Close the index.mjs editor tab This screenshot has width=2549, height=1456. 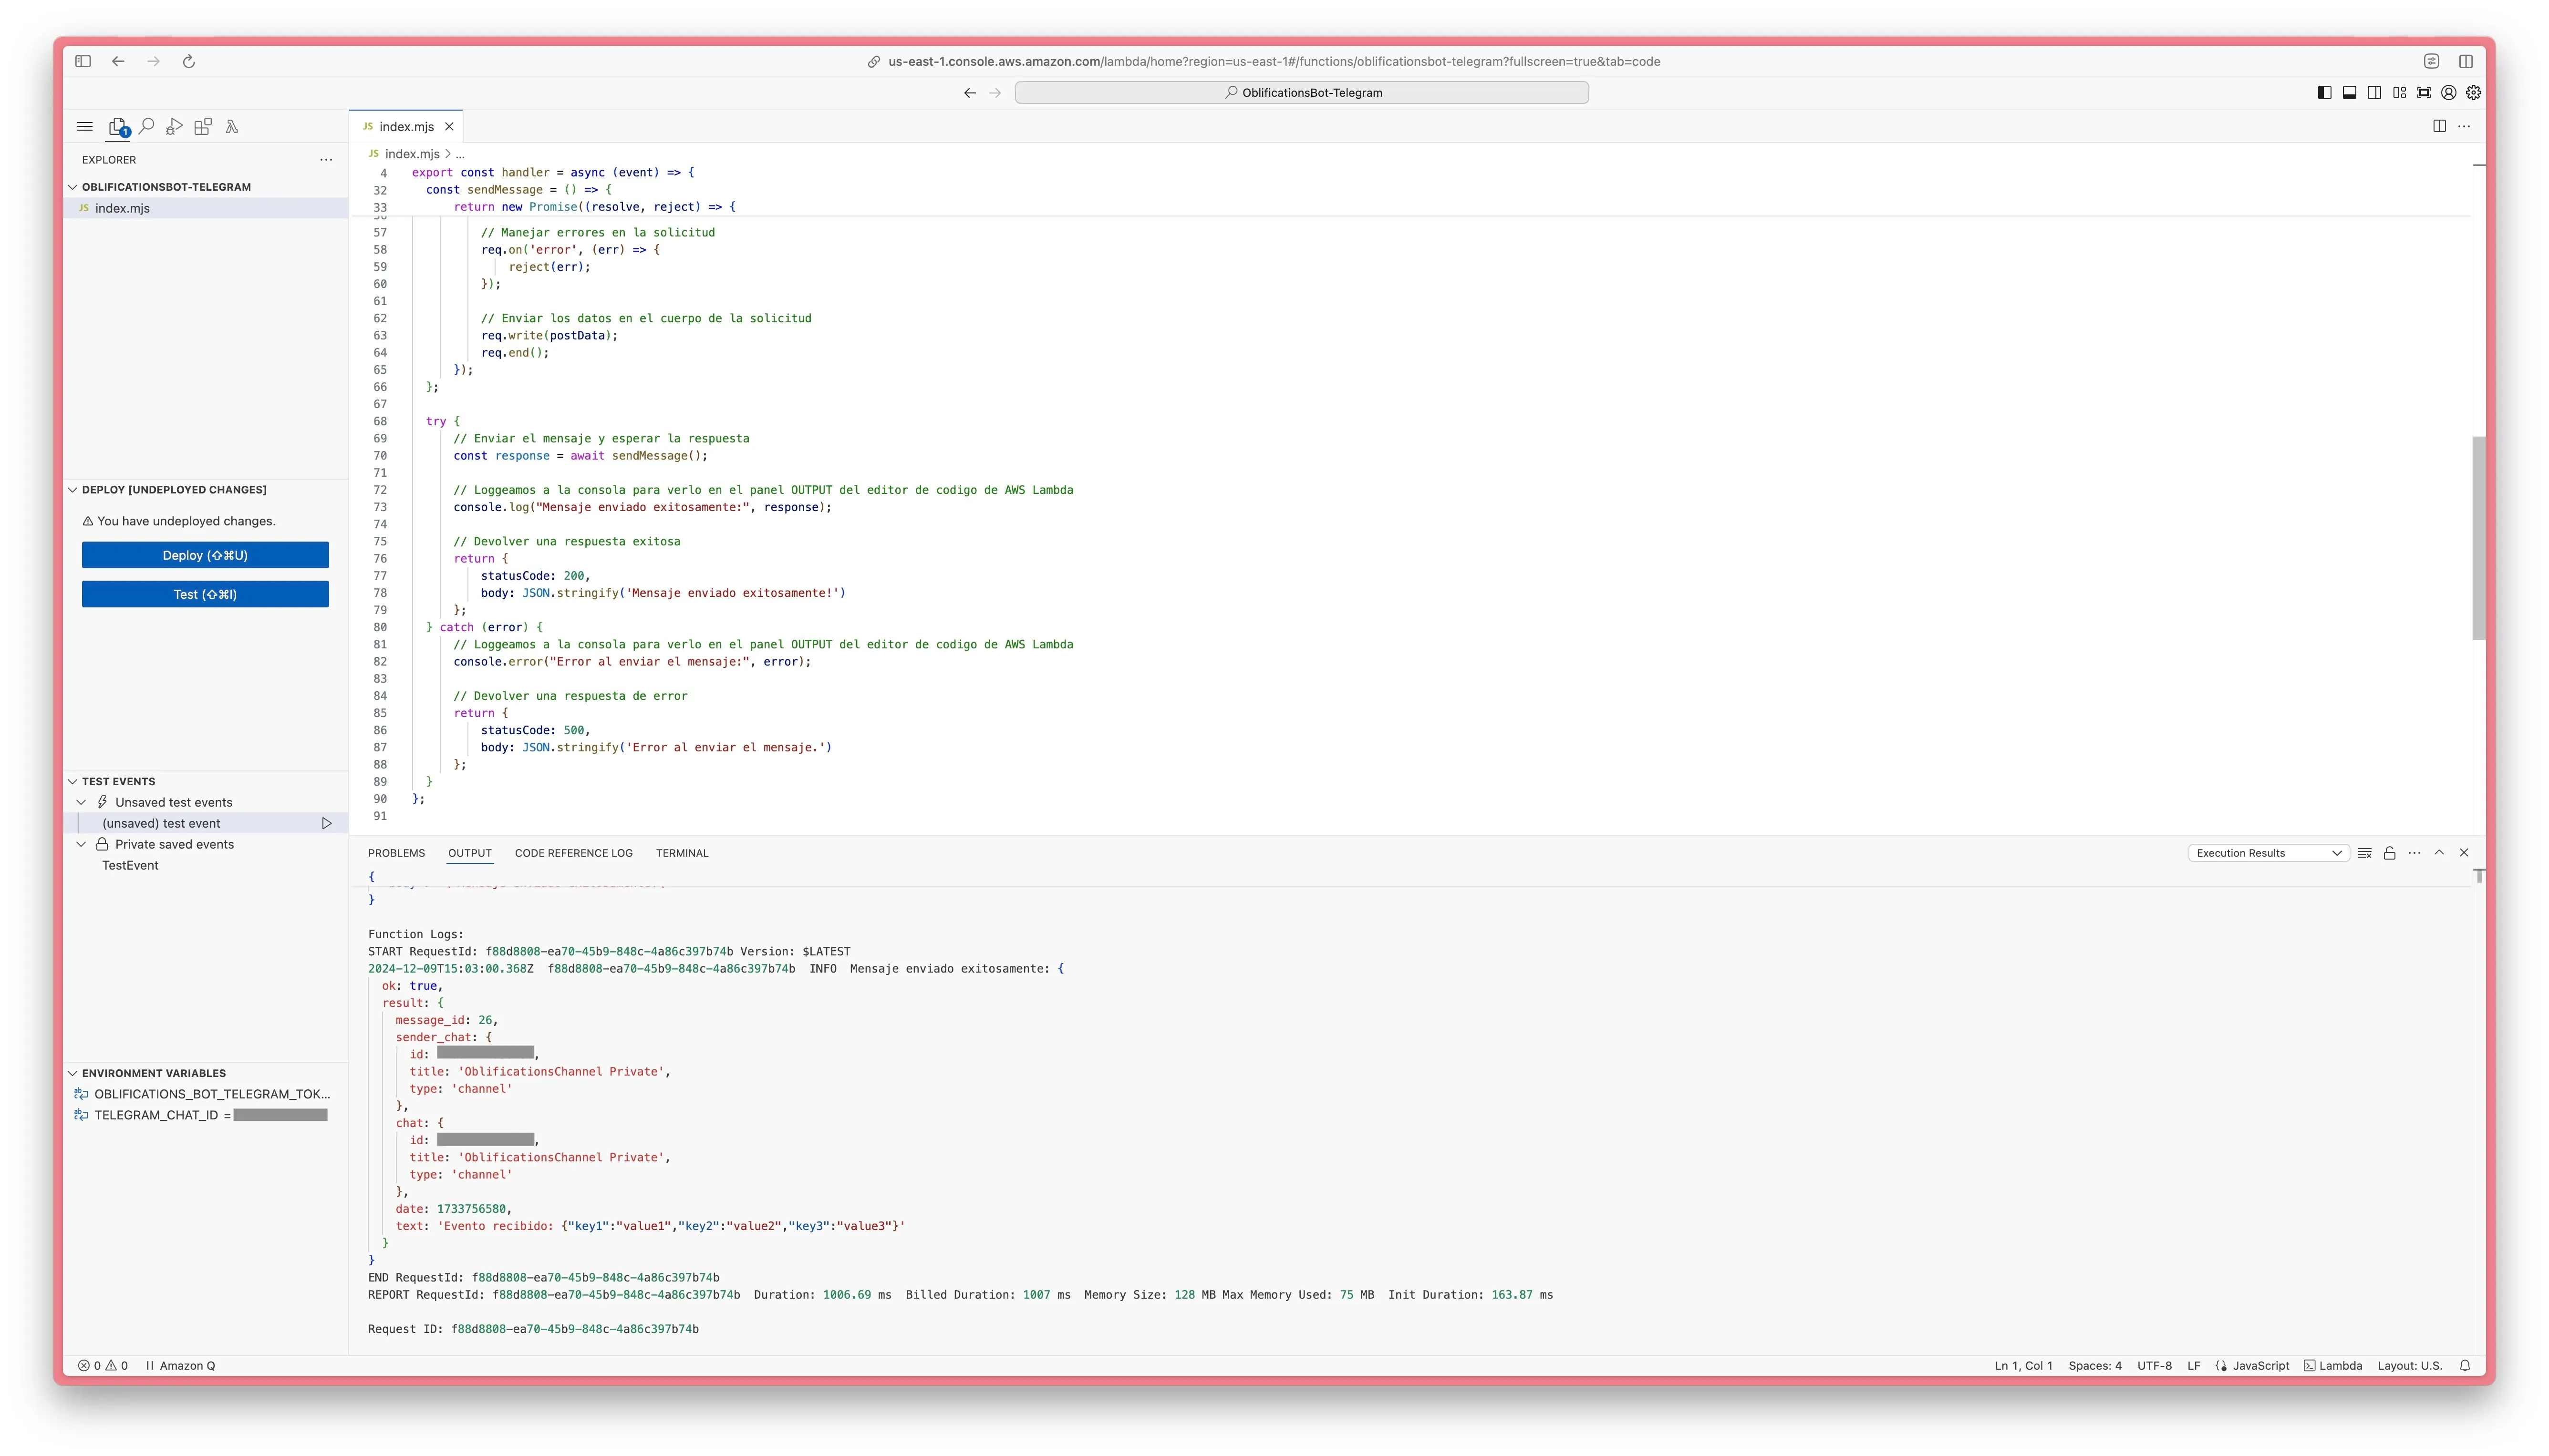tap(449, 127)
